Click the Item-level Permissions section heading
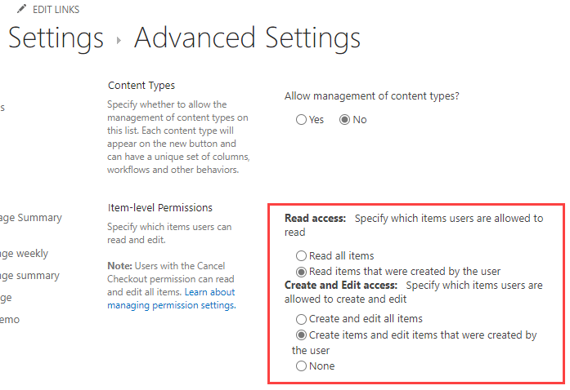Viewport: 570px width, 390px height. (x=160, y=208)
